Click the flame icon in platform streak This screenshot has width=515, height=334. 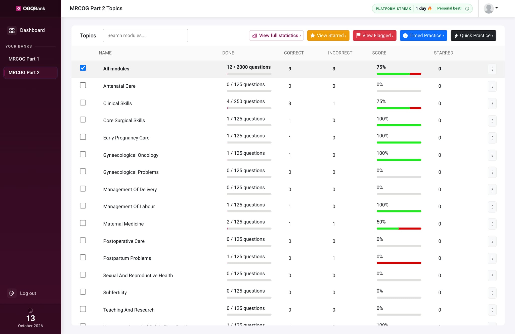coord(430,8)
